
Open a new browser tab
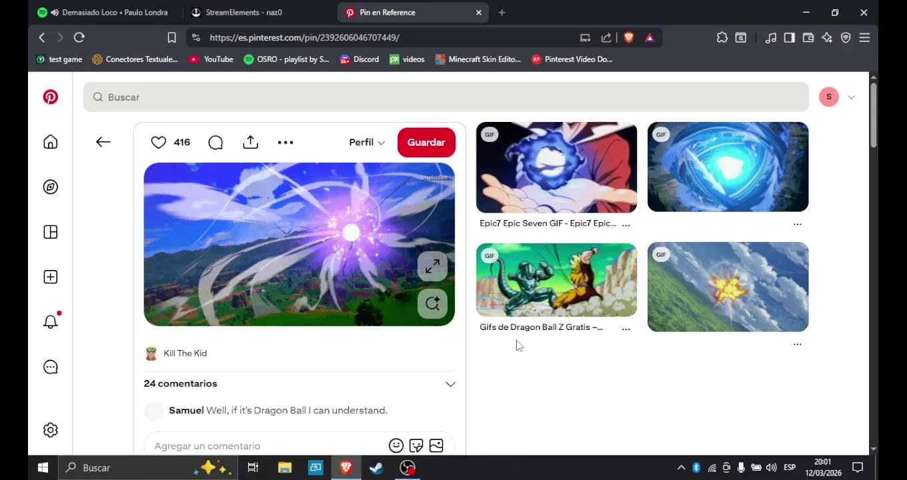click(x=502, y=12)
